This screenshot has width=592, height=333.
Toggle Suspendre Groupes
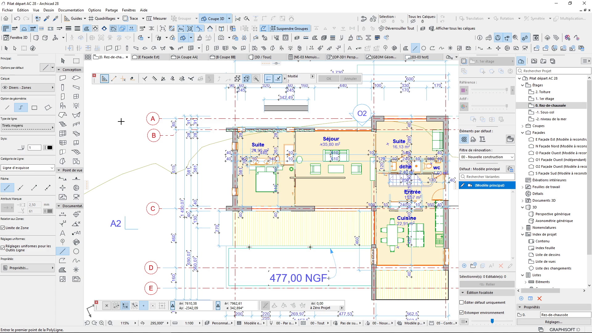289,28
